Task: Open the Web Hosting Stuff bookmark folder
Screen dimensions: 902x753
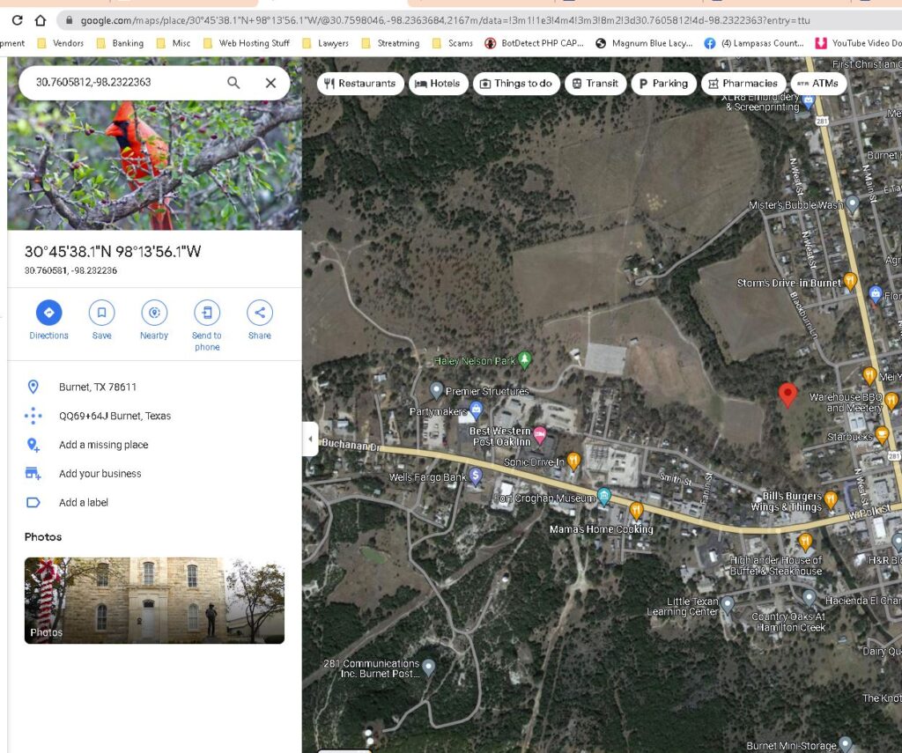Action: point(247,43)
